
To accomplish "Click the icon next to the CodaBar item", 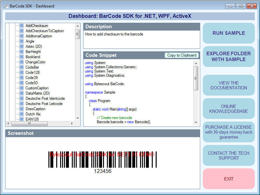I will pos(21,67).
